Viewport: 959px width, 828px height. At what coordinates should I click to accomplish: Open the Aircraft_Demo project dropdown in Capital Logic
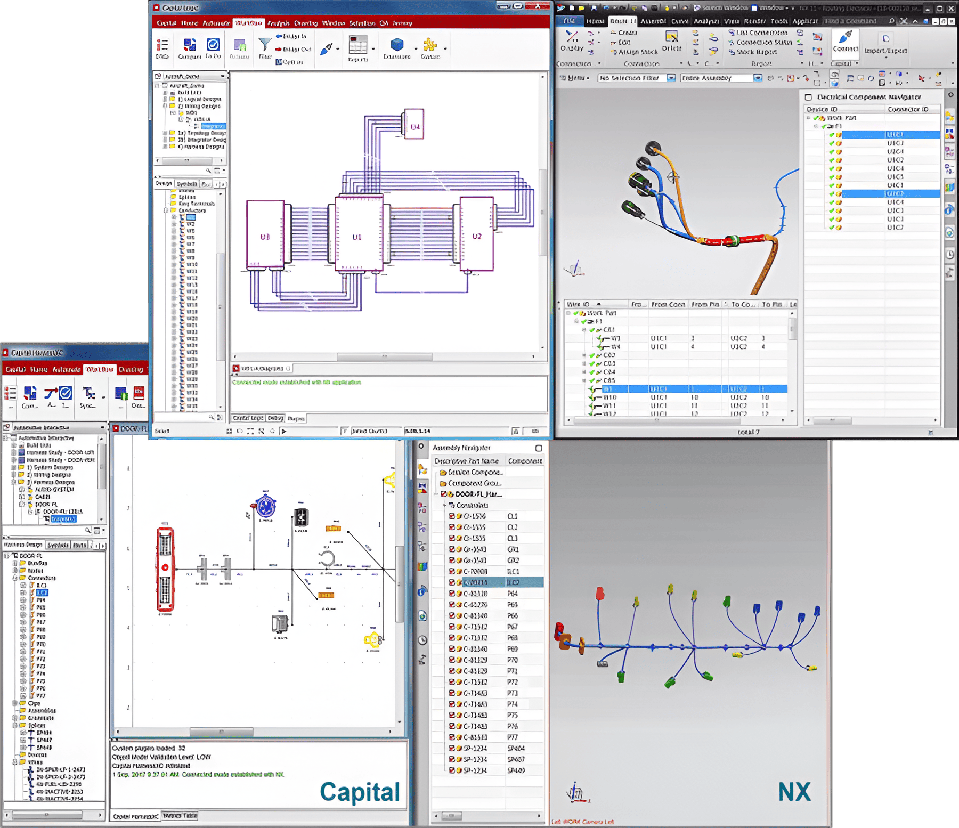click(223, 76)
